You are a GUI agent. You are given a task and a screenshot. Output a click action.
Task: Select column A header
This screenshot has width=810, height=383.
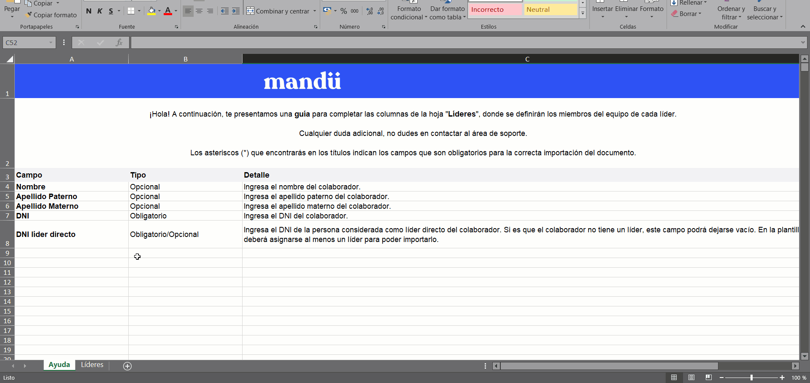coord(72,59)
